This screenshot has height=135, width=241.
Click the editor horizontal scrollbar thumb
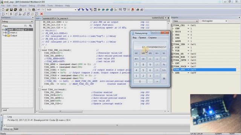(60, 111)
